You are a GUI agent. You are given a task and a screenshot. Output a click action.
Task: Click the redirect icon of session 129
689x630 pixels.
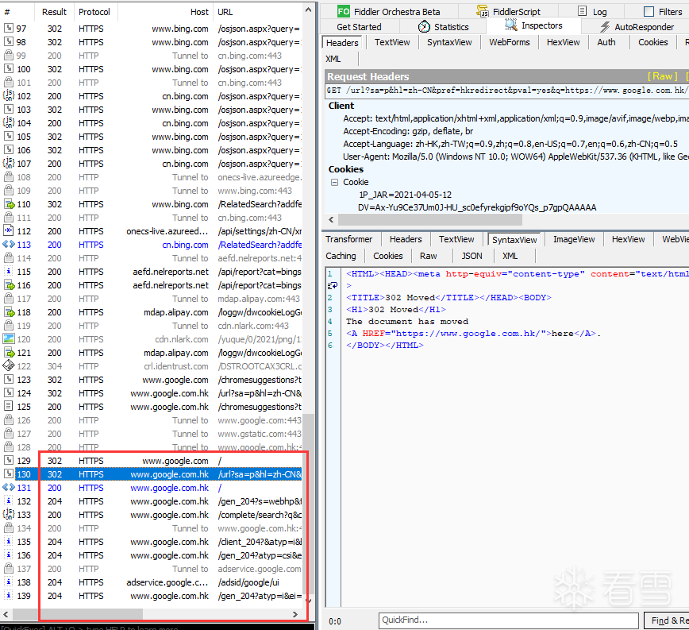pyautogui.click(x=9, y=460)
